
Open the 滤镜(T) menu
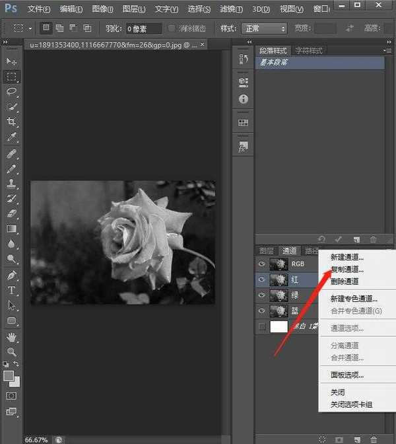(232, 9)
